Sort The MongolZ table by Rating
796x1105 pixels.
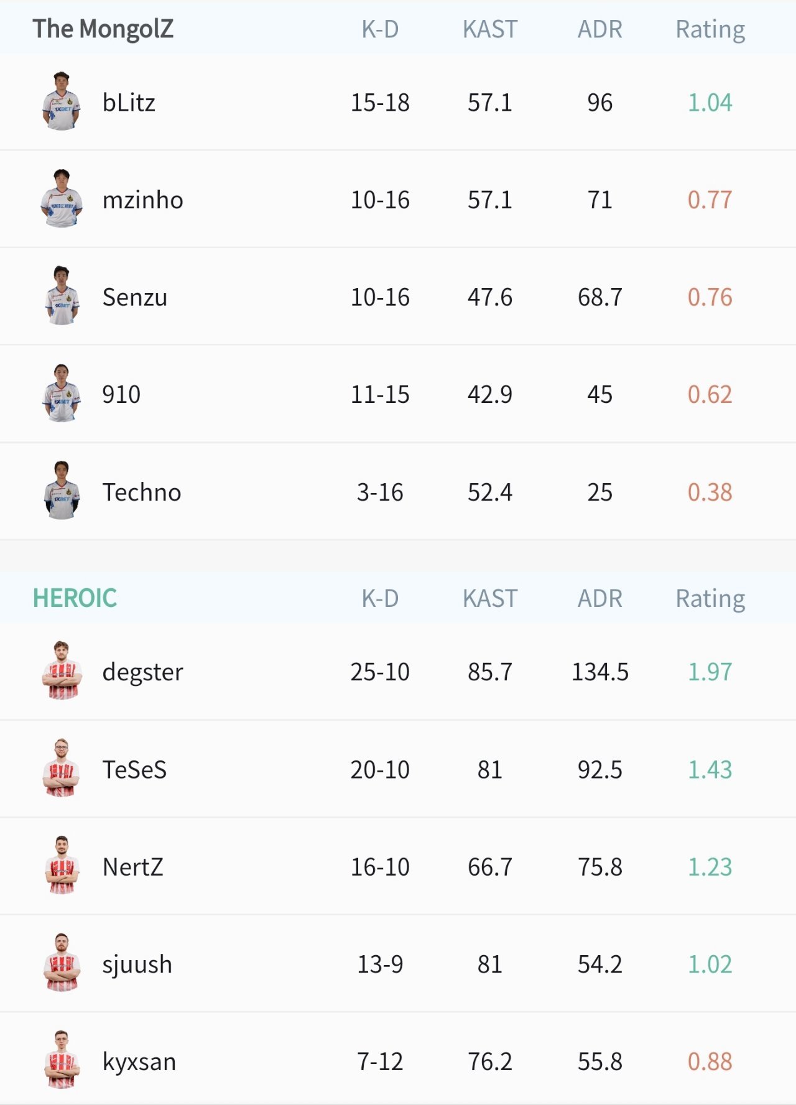(x=710, y=29)
